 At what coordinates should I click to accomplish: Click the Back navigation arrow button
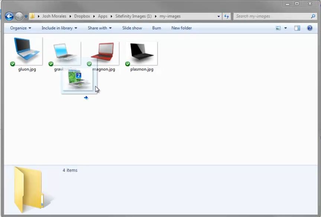tap(9, 16)
